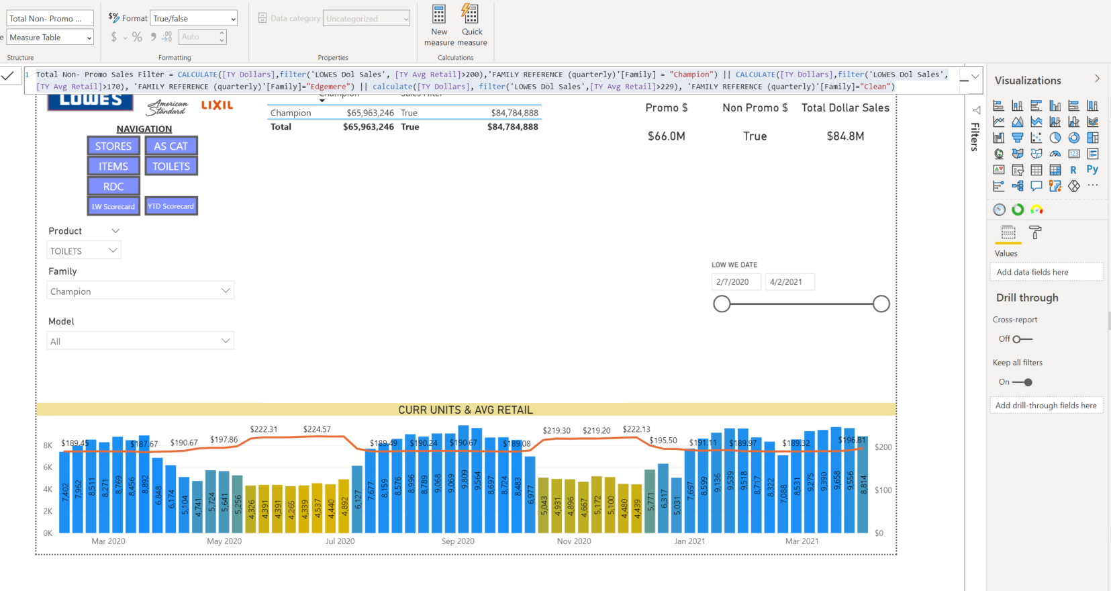Choose the Funnel visual icon
The width and height of the screenshot is (1111, 591).
coord(1018,138)
